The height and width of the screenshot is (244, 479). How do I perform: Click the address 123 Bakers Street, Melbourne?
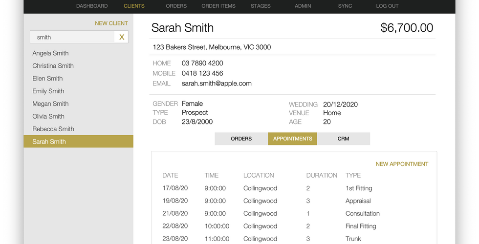212,47
